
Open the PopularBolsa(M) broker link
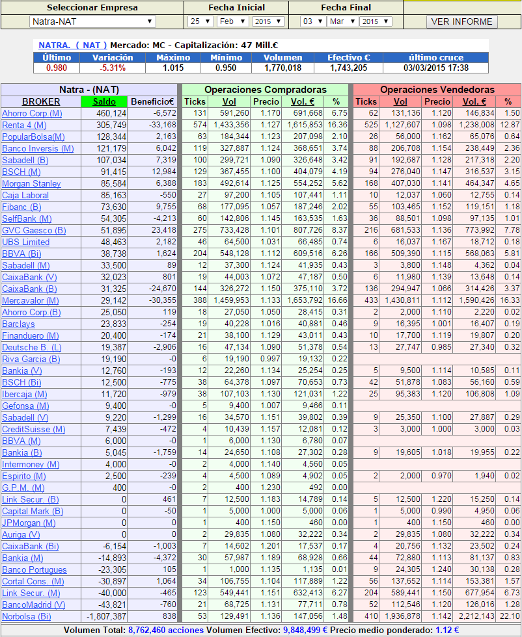pyautogui.click(x=33, y=137)
